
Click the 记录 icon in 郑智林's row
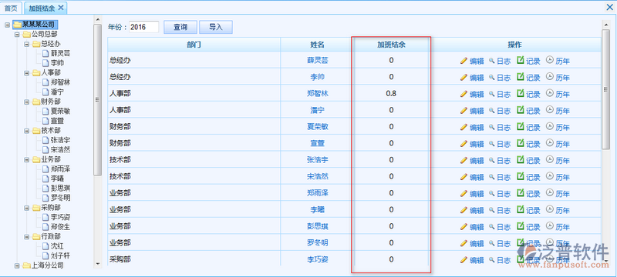pos(520,93)
